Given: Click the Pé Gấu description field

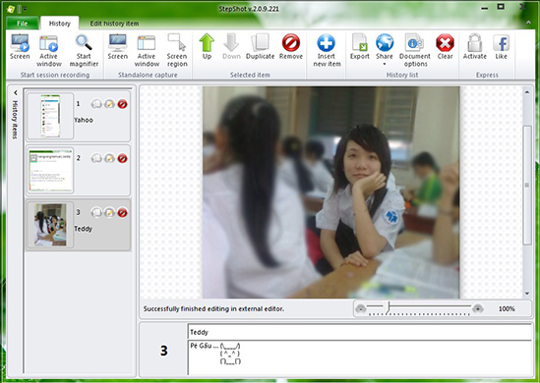Looking at the screenshot, I should point(360,357).
